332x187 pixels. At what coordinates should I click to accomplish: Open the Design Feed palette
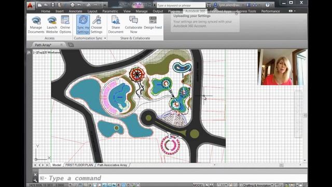coord(153,23)
